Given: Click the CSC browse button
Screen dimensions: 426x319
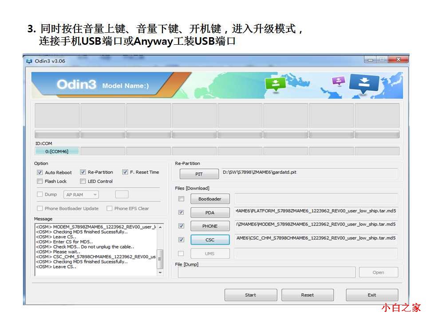Looking at the screenshot, I should point(210,240).
